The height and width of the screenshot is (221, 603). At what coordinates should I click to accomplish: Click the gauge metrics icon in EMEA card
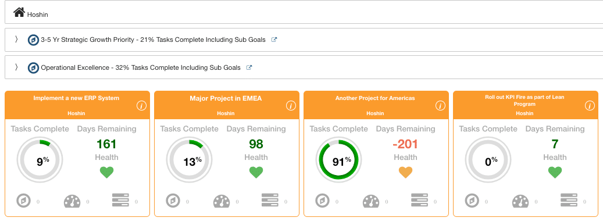(x=222, y=201)
